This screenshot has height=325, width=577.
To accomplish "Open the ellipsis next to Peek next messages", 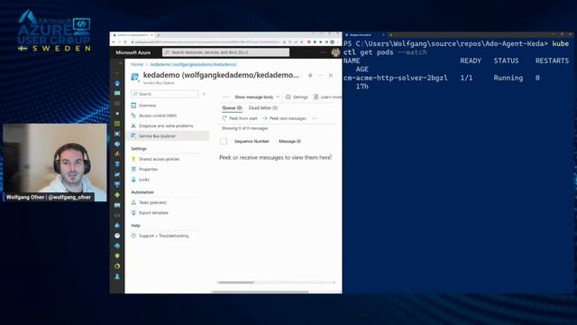I will (x=315, y=118).
